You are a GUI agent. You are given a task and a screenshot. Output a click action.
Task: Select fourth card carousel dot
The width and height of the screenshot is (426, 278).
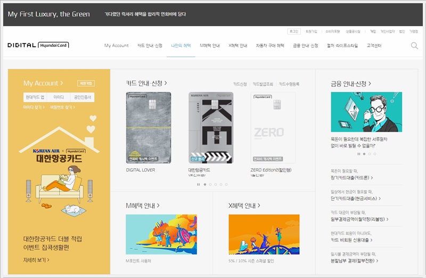pos(221,184)
